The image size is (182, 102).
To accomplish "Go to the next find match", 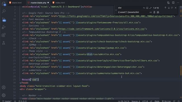I will pyautogui.click(x=169, y=8).
